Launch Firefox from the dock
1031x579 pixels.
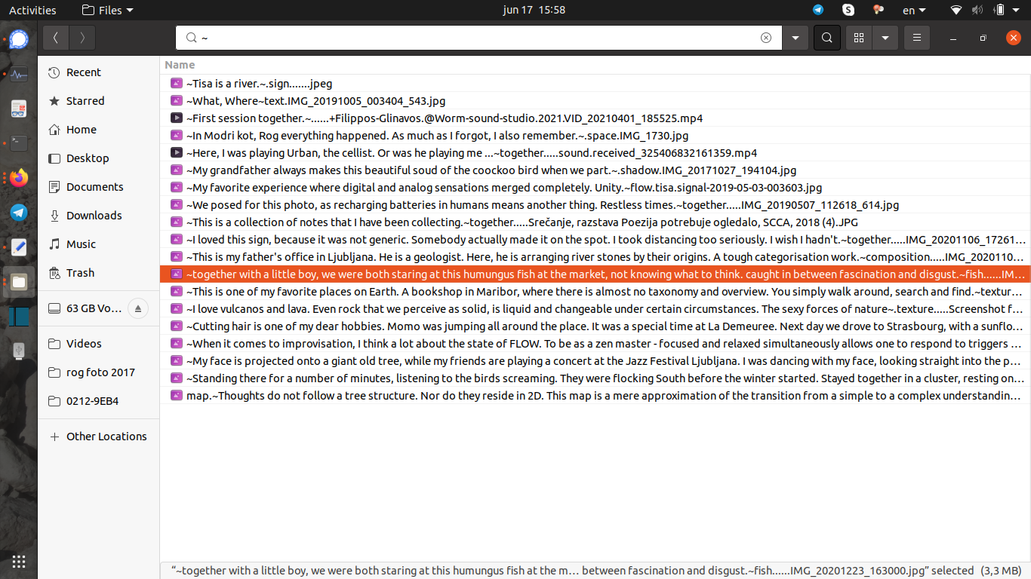coord(19,178)
